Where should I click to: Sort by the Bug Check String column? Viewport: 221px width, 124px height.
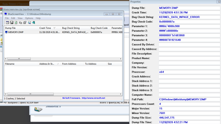(x=75, y=28)
